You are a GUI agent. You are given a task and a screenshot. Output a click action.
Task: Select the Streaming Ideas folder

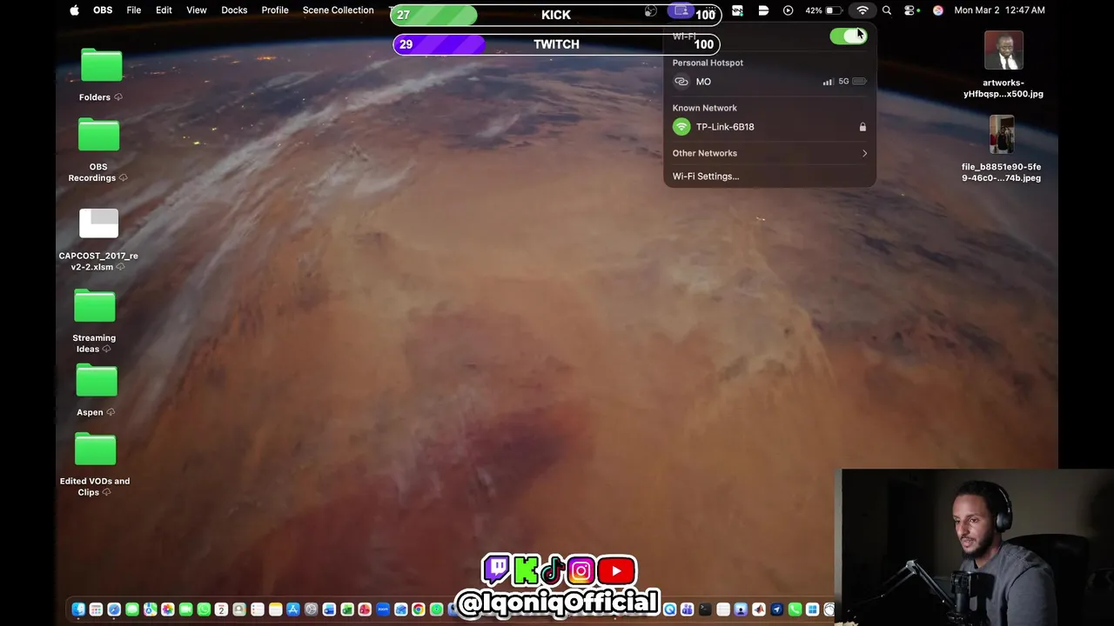coord(94,306)
